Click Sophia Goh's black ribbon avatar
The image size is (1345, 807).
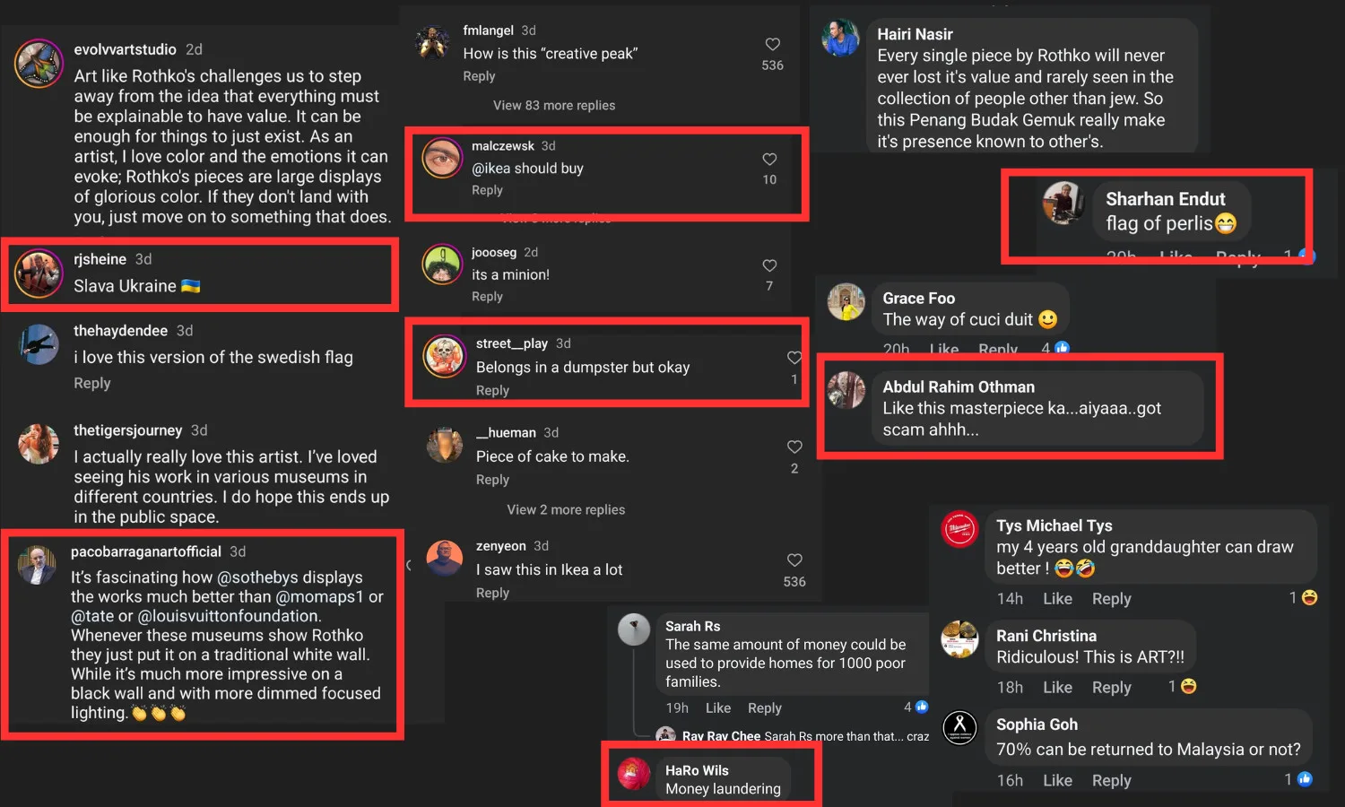click(x=959, y=727)
